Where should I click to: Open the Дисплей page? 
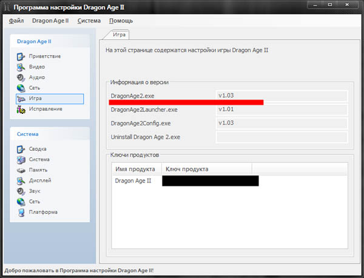tap(40, 180)
